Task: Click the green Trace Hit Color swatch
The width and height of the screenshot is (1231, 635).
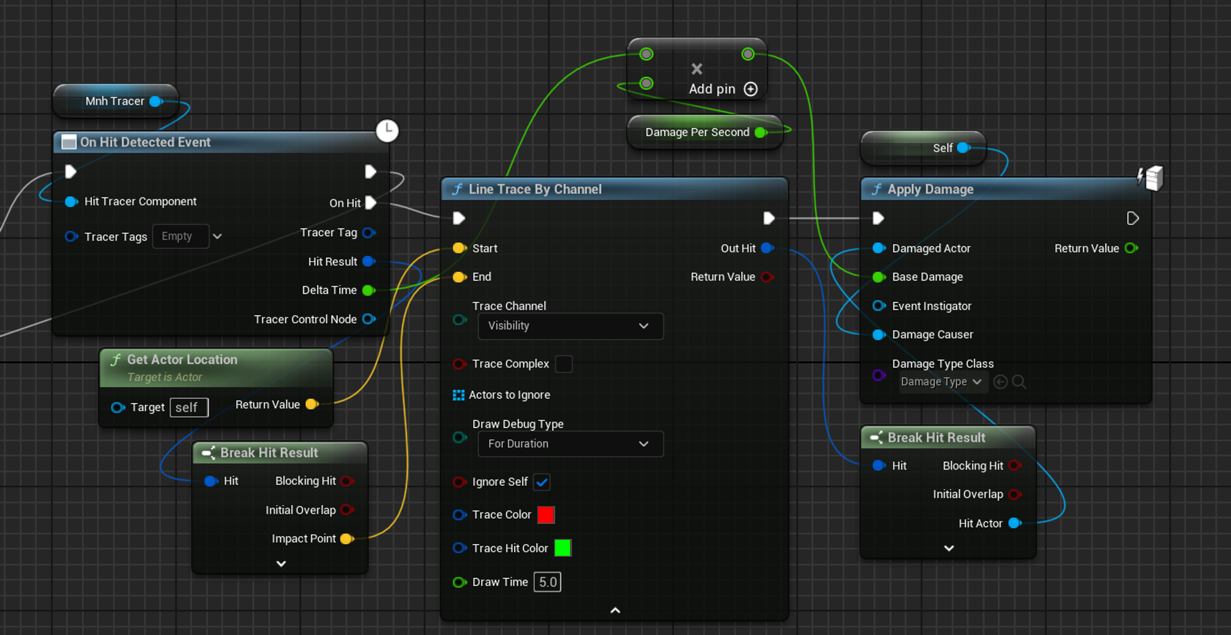Action: coord(563,548)
